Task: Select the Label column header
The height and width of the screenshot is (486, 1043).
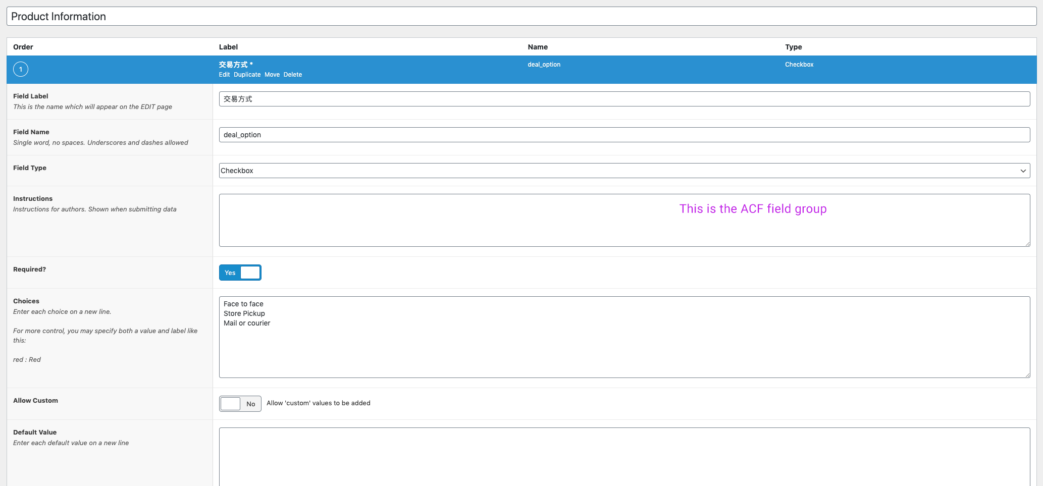Action: (x=228, y=47)
